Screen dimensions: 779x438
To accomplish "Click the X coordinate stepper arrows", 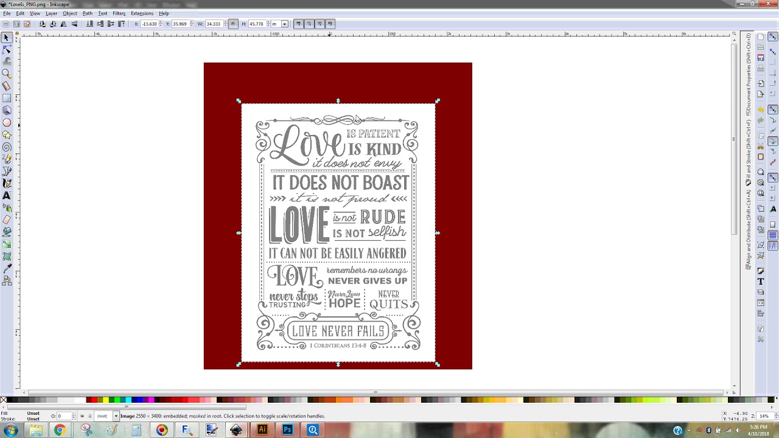I will coord(161,24).
